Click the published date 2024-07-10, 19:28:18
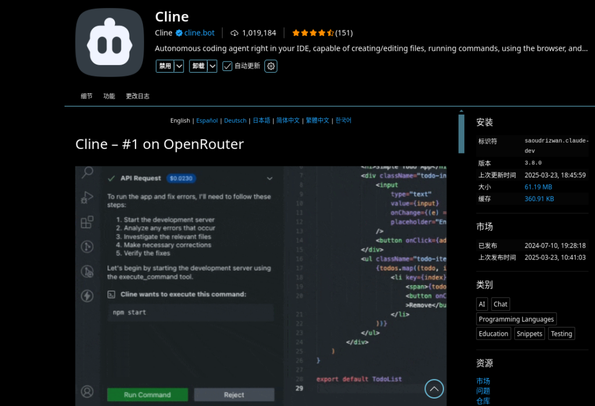Screen dimensions: 595x406 pos(555,245)
